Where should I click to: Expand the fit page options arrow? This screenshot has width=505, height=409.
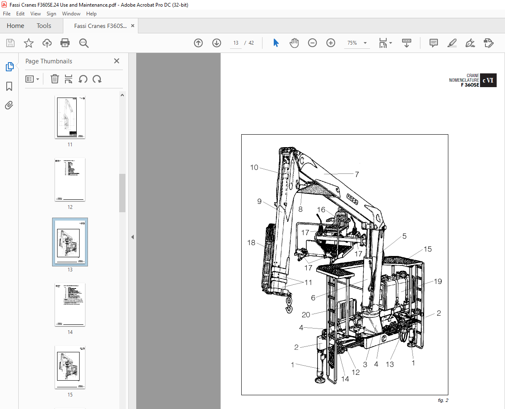coord(391,43)
